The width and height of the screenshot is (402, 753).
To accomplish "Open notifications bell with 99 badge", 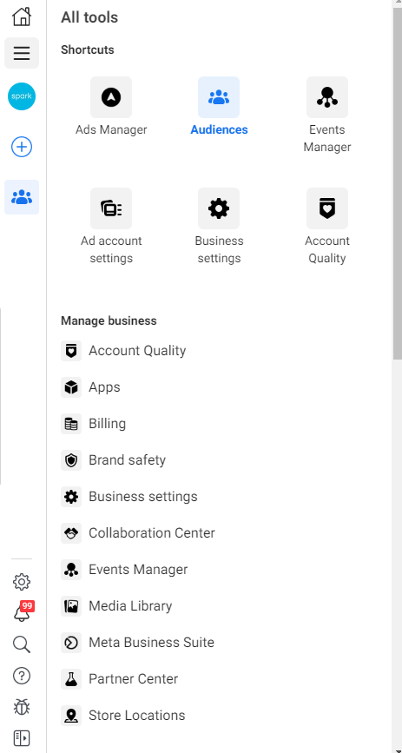I will (22, 611).
